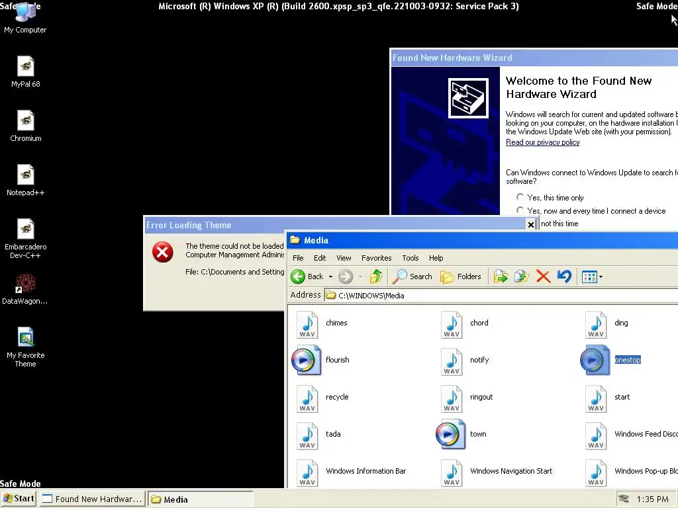Open Search in the Media toolbar
Viewport: 678px width, 508px height.
pos(412,276)
